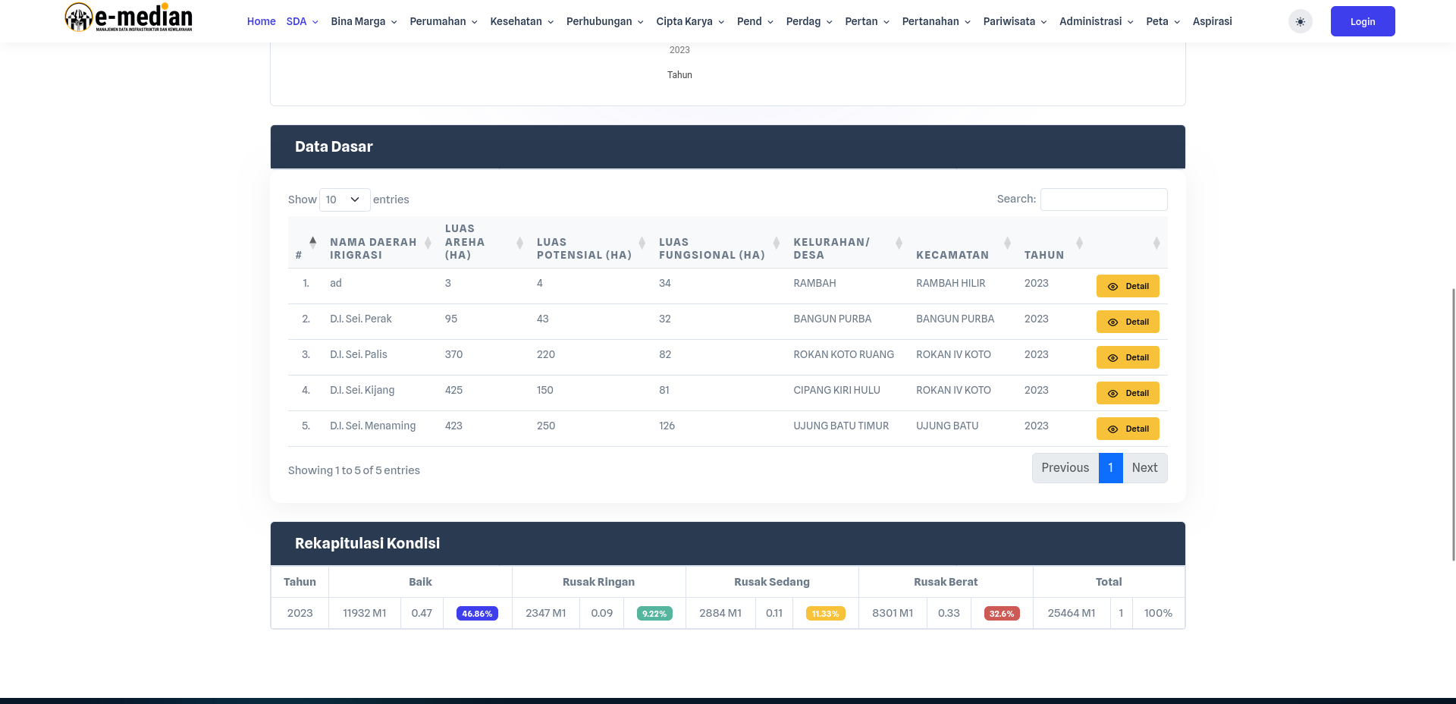Expand the Kesehatan menu
The height and width of the screenshot is (704, 1456).
coord(522,21)
